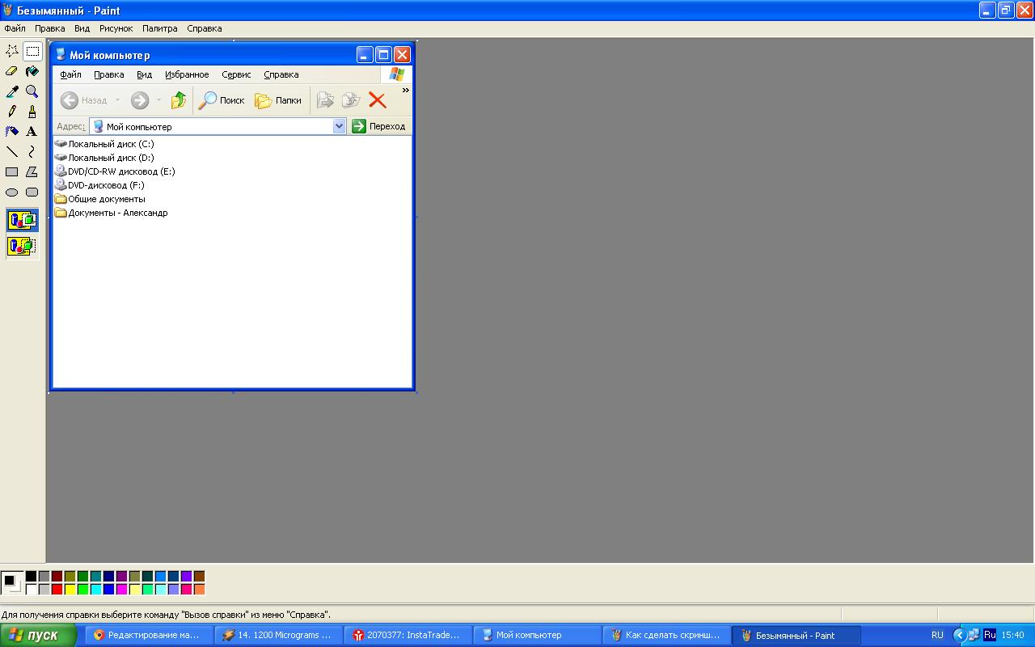Select the Brush tool
This screenshot has width=1035, height=647.
point(32,112)
